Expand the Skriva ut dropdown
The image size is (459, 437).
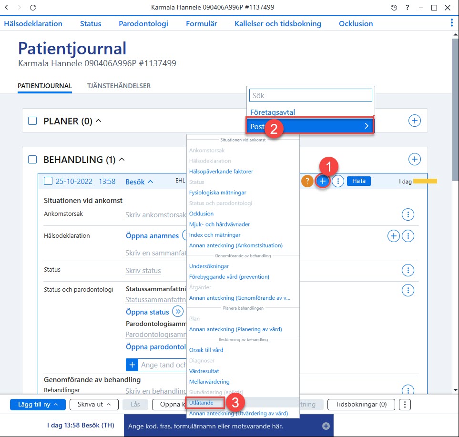pyautogui.click(x=94, y=405)
